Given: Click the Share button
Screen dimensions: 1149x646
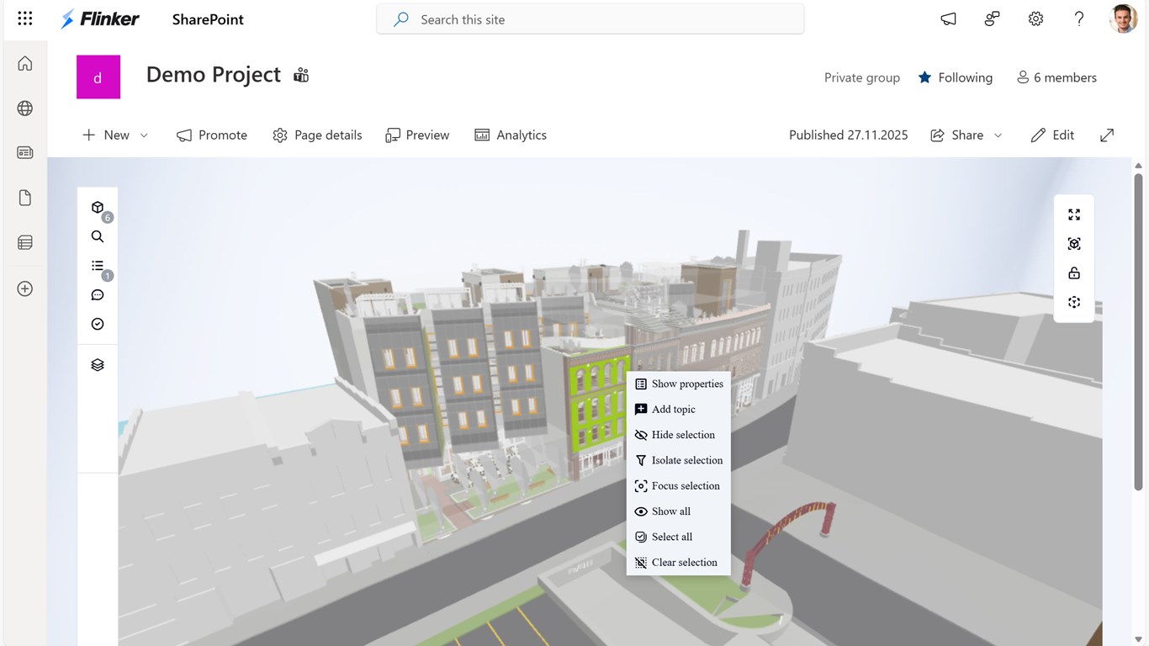Looking at the screenshot, I should tap(957, 135).
